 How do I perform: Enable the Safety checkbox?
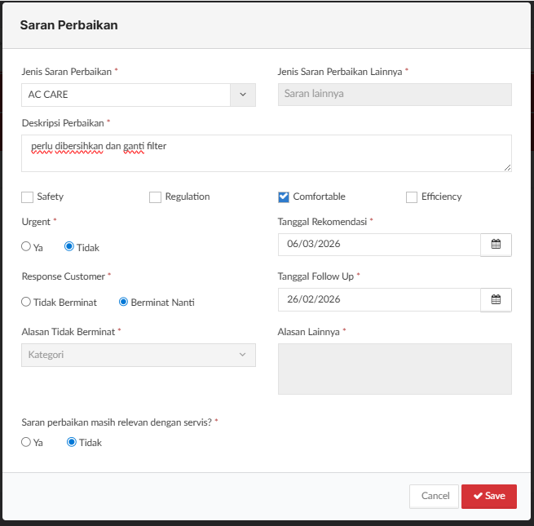(x=28, y=197)
